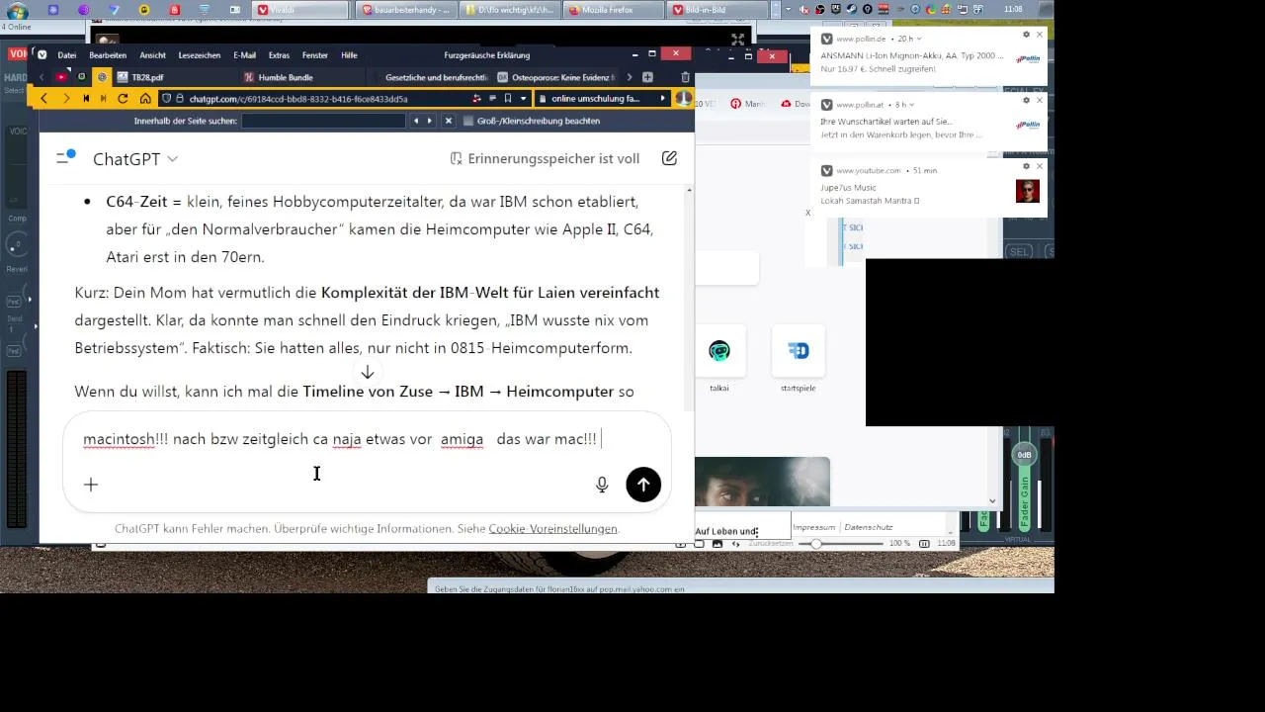Open the closed tabs trash icon
Viewport: 1265px width, 712px height.
click(686, 77)
